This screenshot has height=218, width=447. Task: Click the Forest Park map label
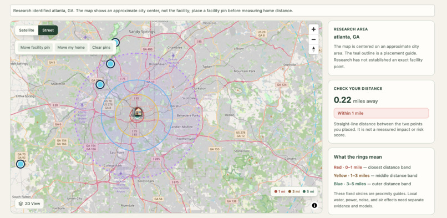click(146, 181)
